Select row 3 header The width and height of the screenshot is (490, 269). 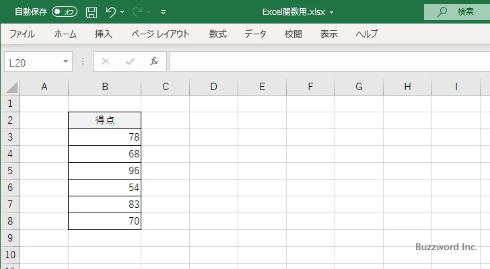[10, 137]
